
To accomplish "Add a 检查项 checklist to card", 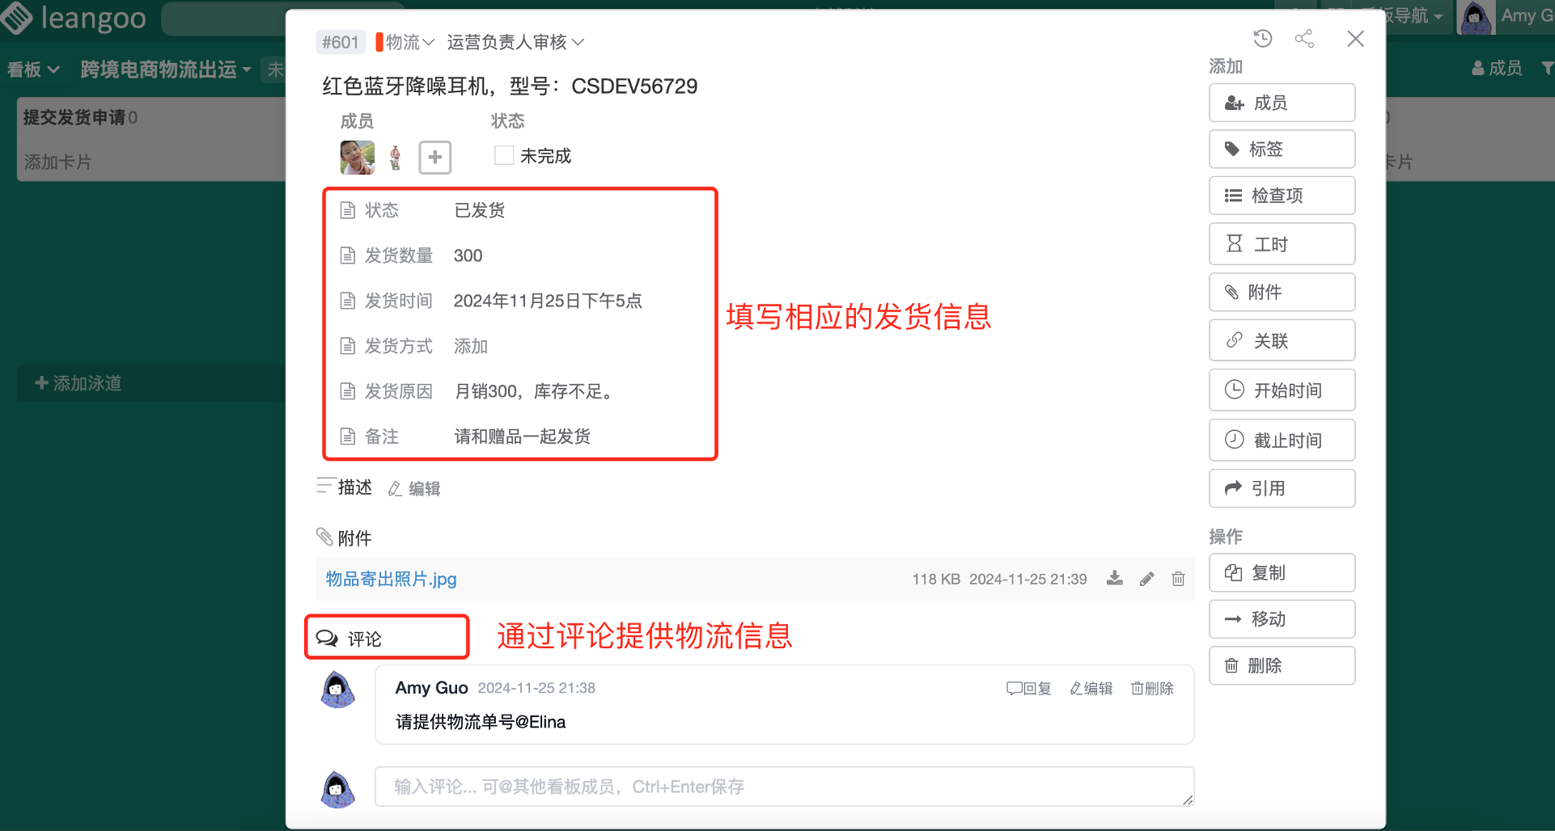I will (1282, 196).
